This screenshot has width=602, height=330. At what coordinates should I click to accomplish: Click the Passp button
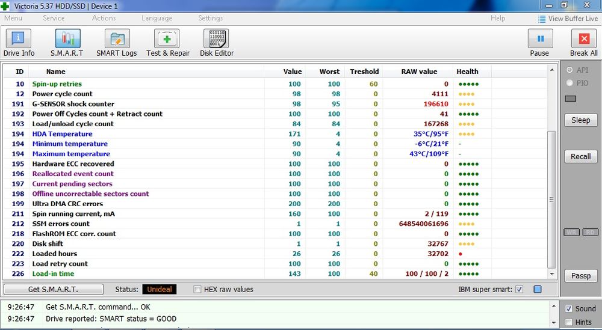coord(580,275)
